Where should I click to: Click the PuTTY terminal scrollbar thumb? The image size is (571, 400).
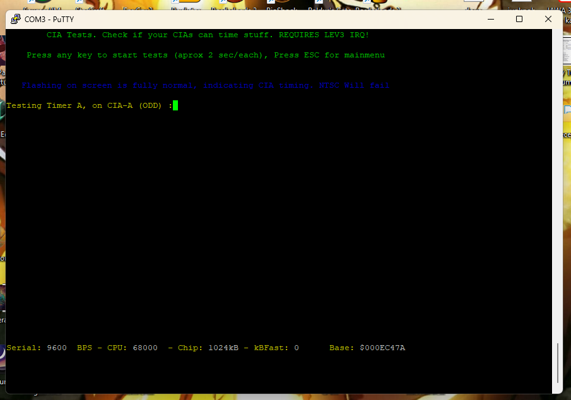pos(558,363)
